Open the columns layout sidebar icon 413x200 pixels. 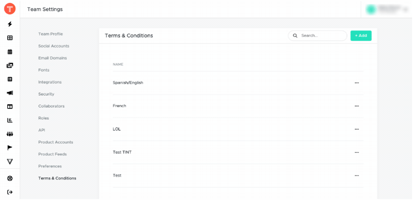coord(10,107)
